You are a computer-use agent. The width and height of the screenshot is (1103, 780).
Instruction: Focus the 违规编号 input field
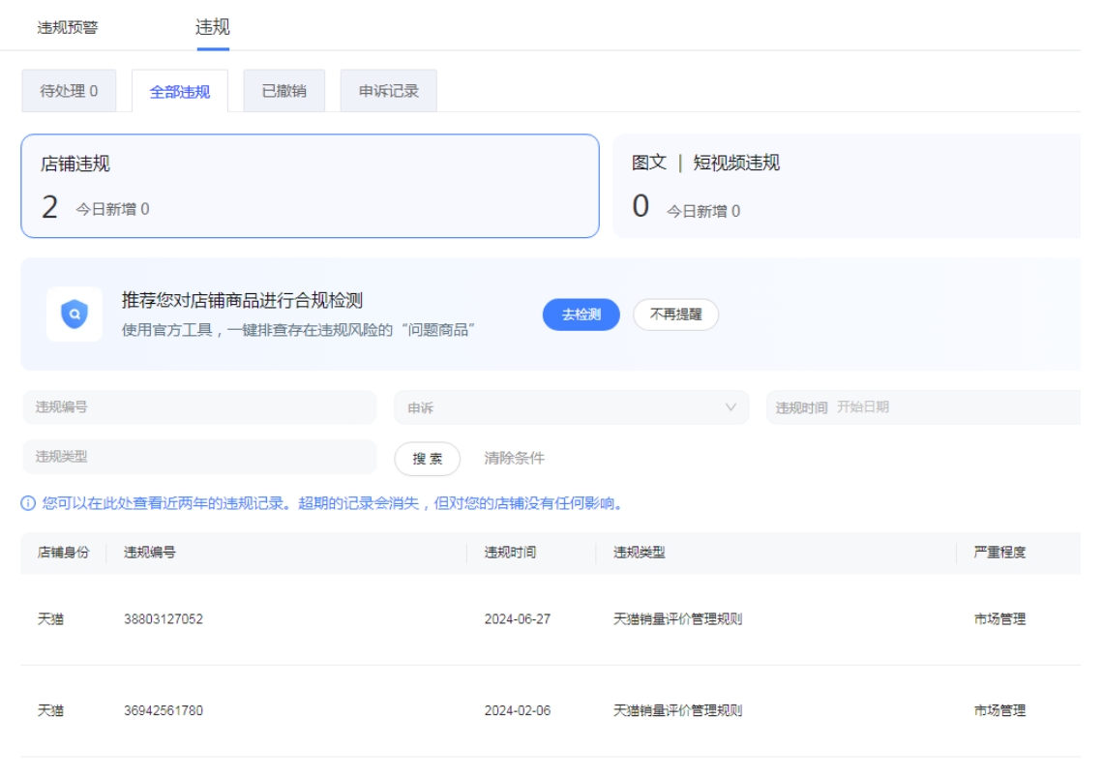tap(199, 407)
